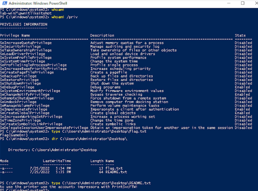Click the 'Privilege Name' column header
The width and height of the screenshot is (258, 191).
coord(15,35)
